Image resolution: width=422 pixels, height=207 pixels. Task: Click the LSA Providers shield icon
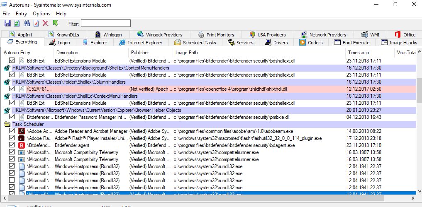252,34
